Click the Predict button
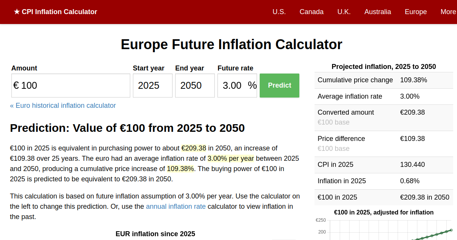457x240 pixels. click(279, 85)
